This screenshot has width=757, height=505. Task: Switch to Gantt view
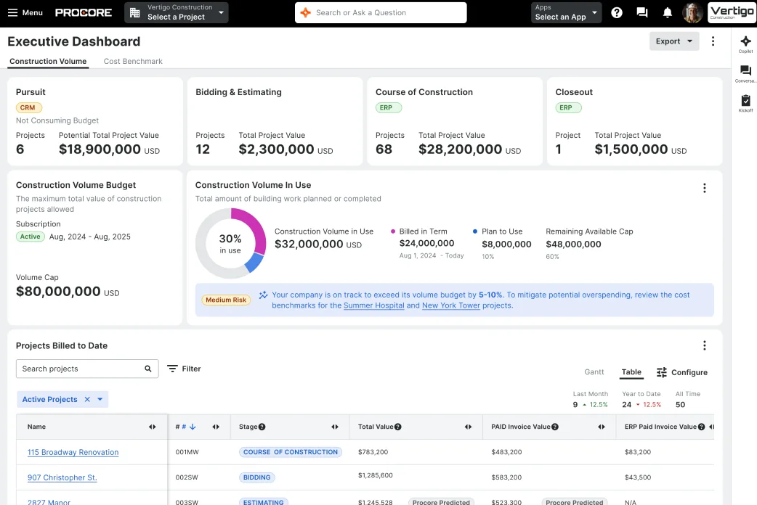point(594,372)
